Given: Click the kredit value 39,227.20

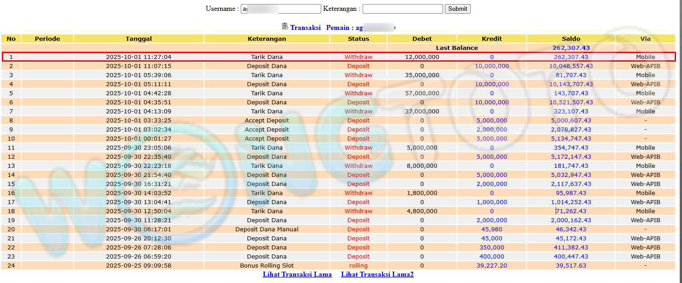Looking at the screenshot, I should pyautogui.click(x=492, y=265).
